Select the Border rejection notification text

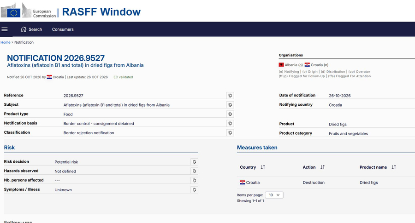click(x=89, y=133)
